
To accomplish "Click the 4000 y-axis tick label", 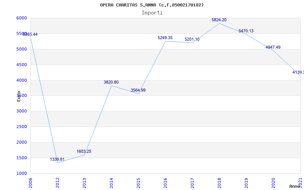I will (22, 80).
